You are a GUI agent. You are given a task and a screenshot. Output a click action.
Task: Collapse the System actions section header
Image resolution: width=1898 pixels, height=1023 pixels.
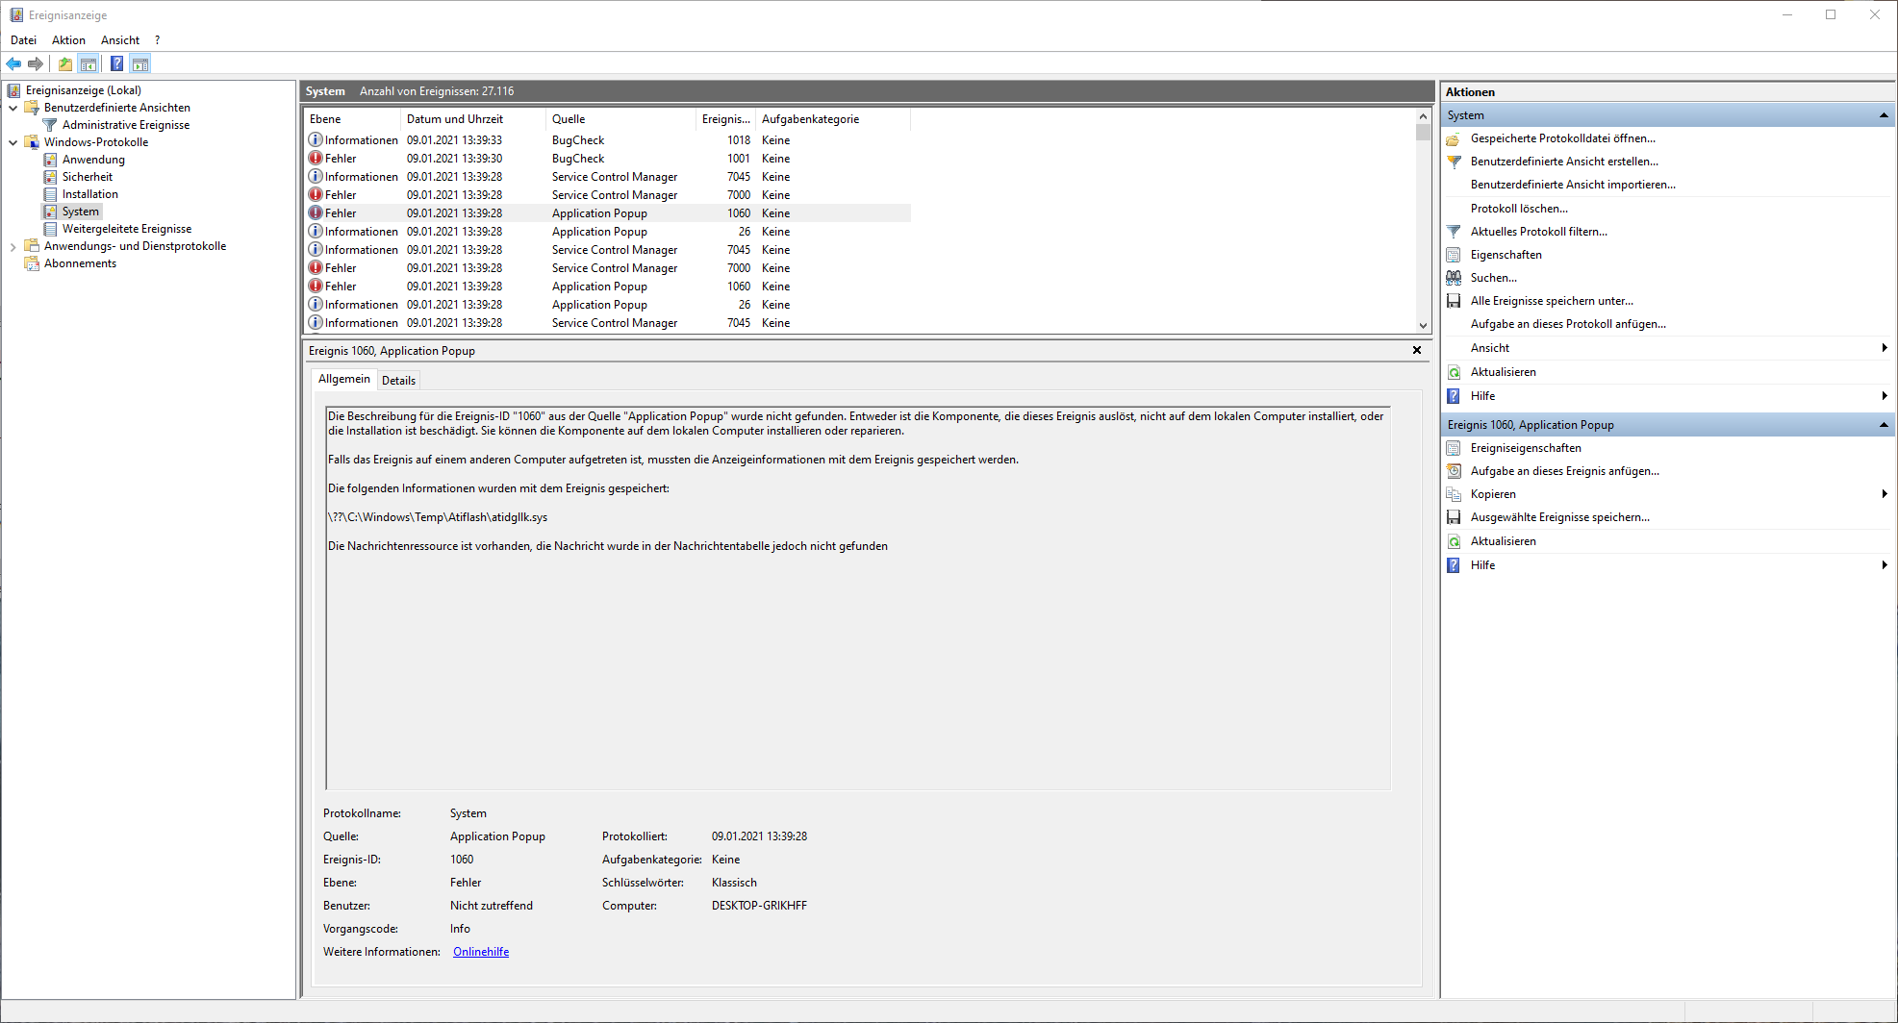(x=1884, y=115)
